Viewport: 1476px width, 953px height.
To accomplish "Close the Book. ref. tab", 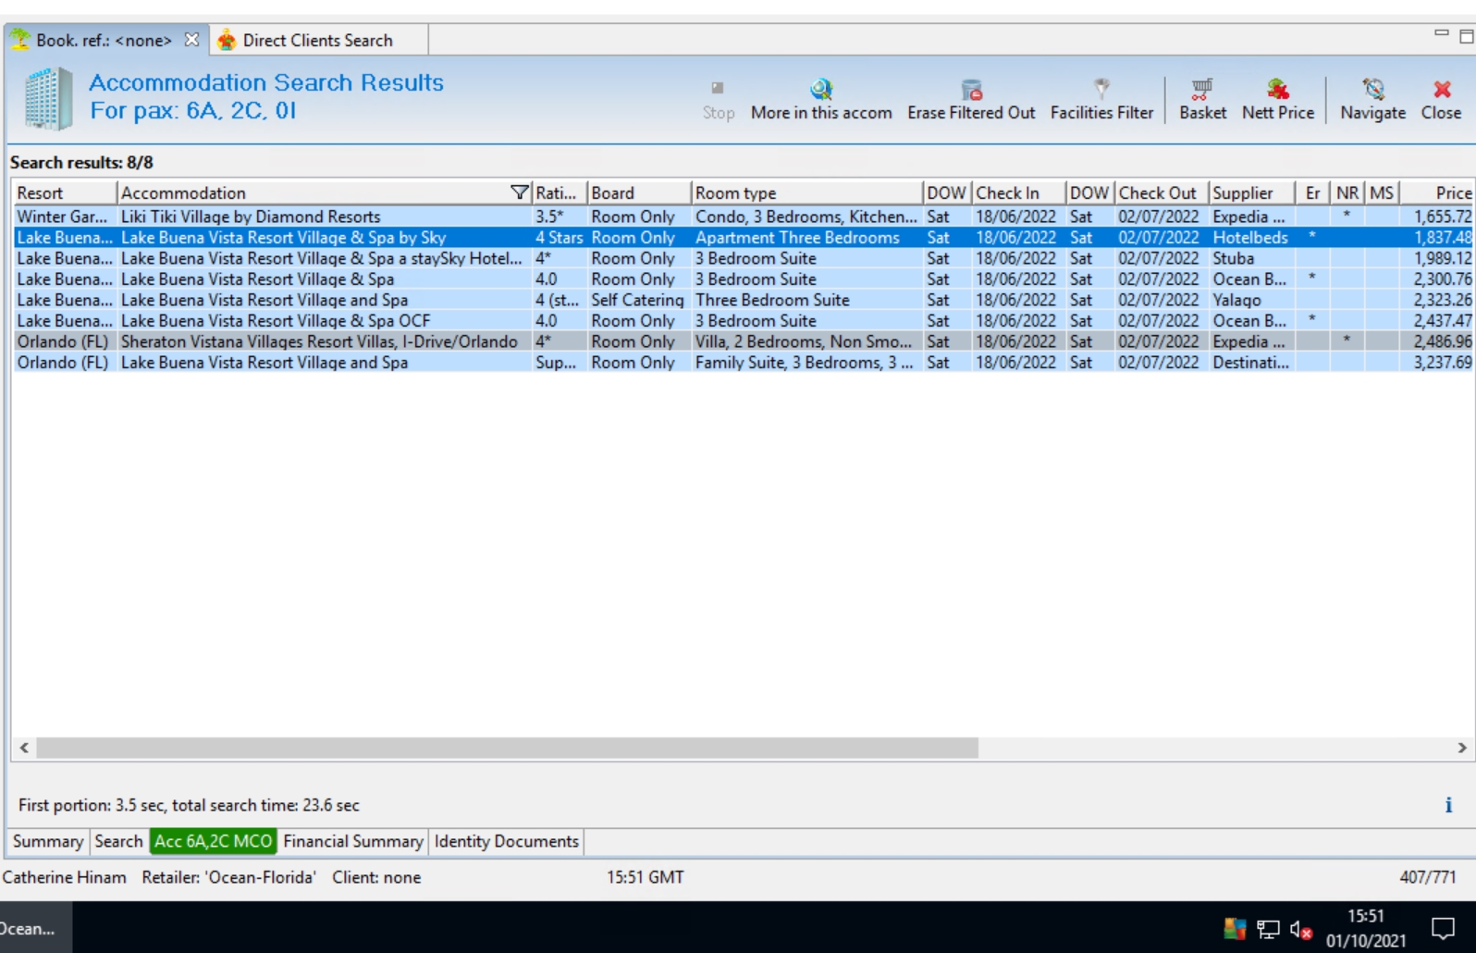I will click(x=191, y=40).
